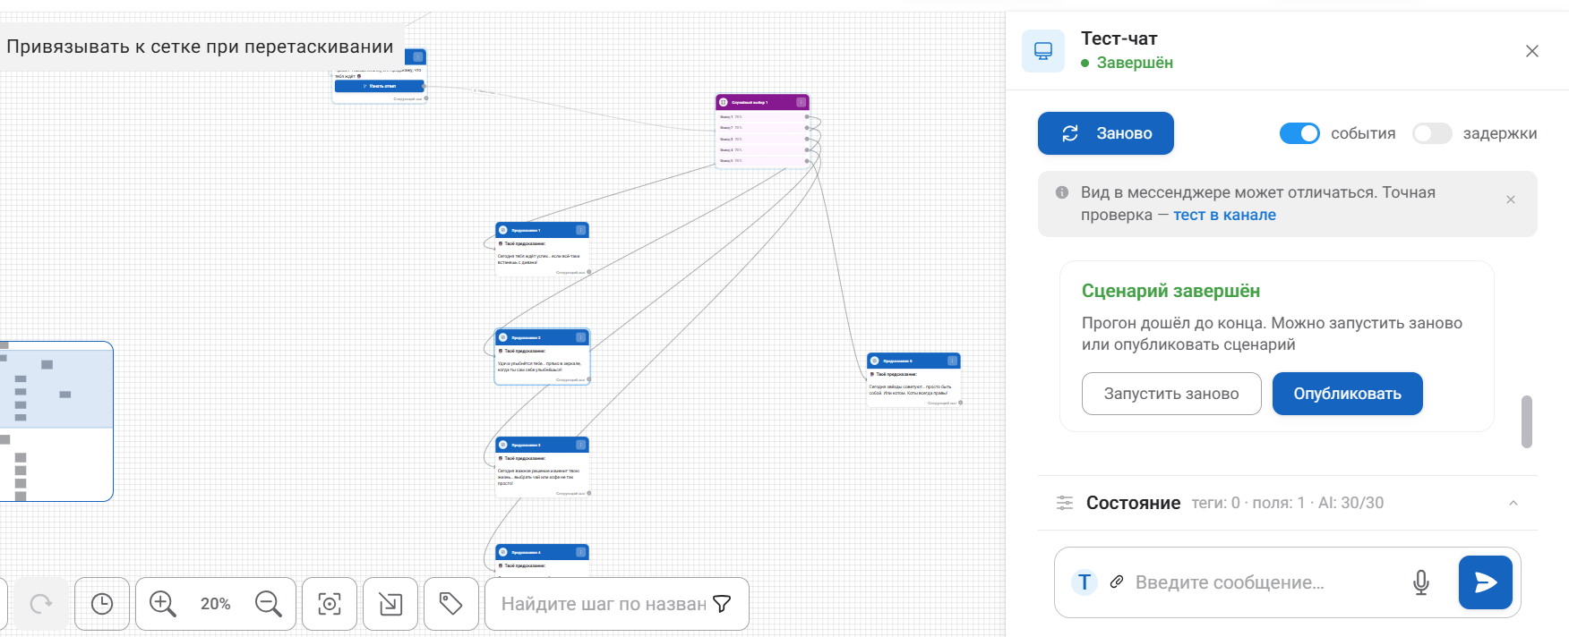Send the chat message with the arrow button
Screen dimensions: 1569x637
coord(1486,582)
